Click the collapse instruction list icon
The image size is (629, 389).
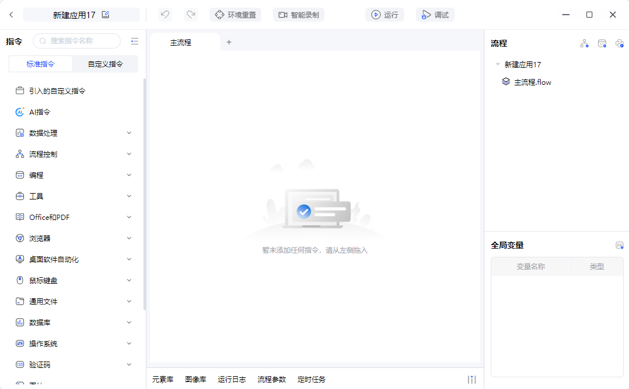[x=135, y=41]
